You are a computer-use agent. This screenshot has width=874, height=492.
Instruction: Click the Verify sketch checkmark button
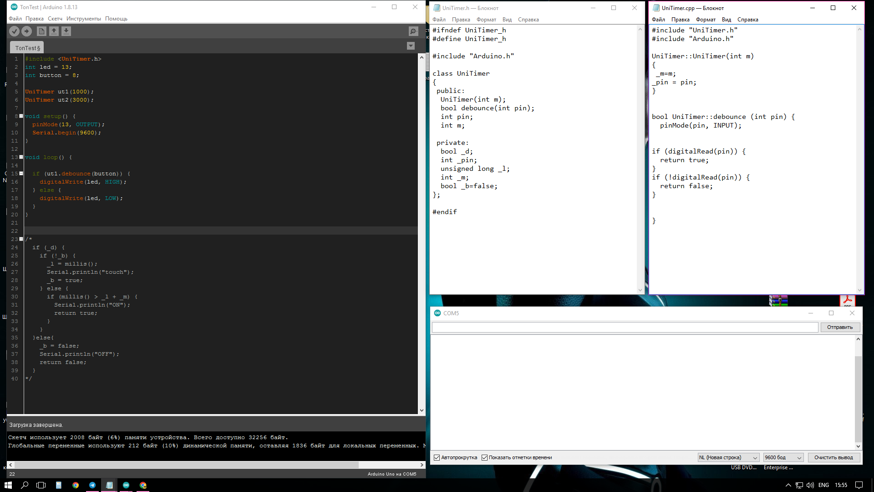point(15,31)
